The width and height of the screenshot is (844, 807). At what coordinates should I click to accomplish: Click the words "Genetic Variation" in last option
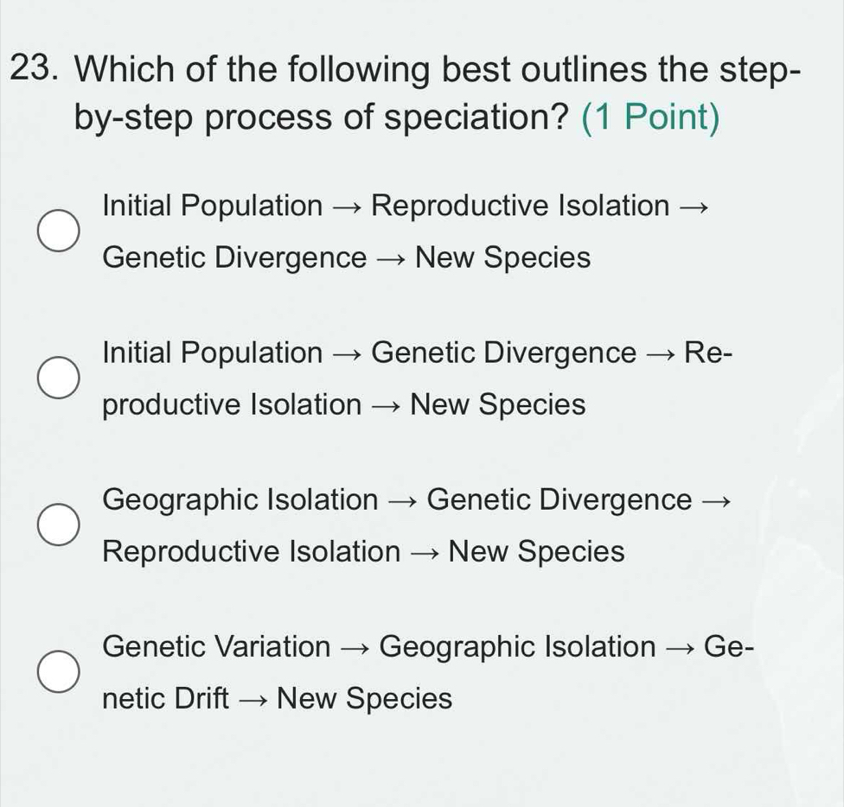(x=215, y=646)
